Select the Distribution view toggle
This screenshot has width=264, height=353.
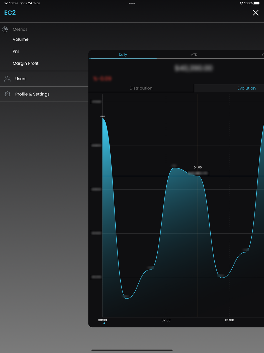(x=141, y=88)
